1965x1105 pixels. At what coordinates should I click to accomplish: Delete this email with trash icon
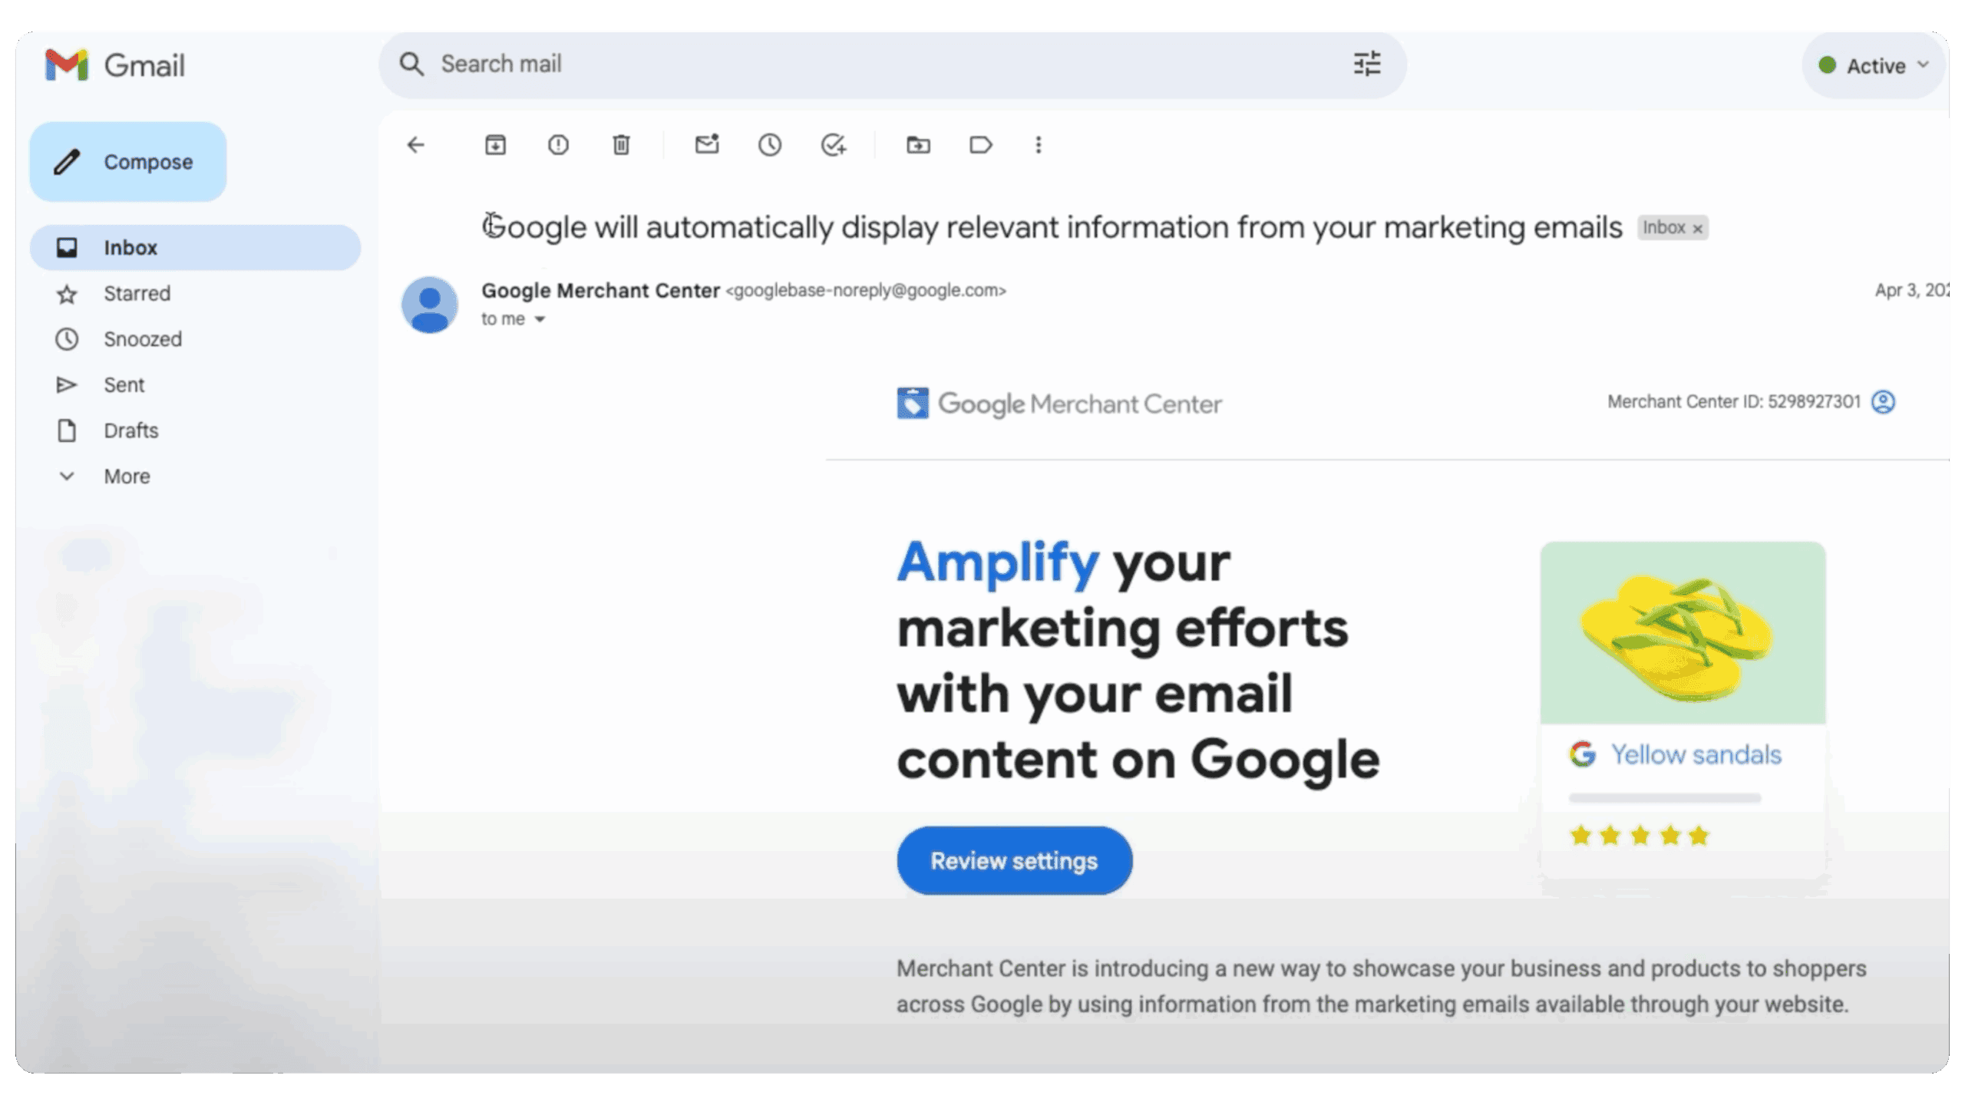tap(621, 145)
